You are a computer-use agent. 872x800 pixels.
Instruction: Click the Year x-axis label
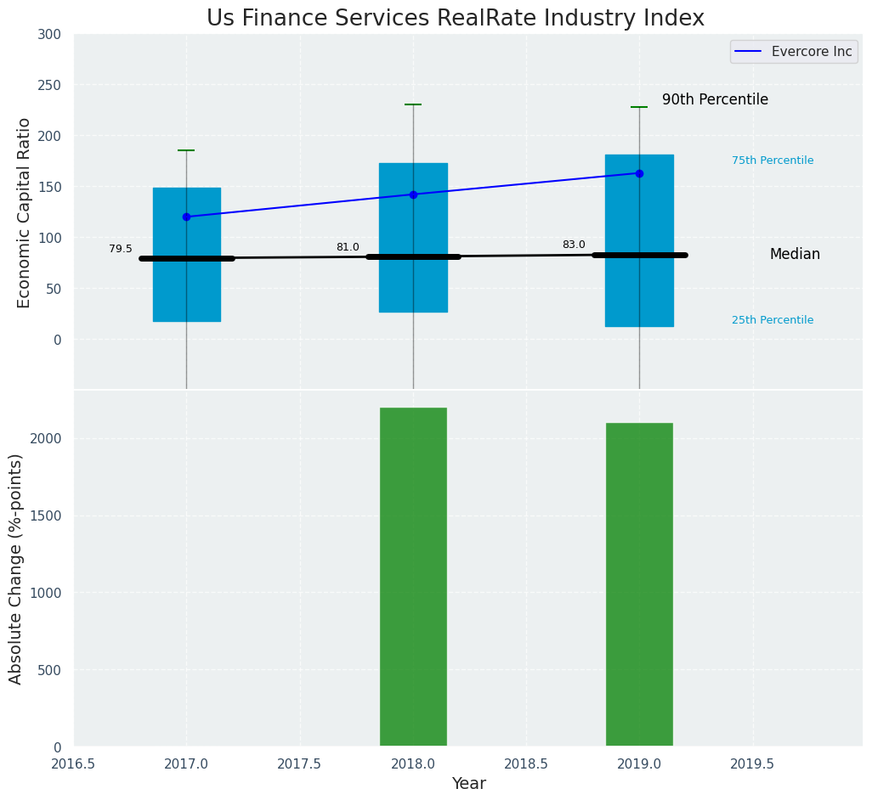point(468,784)
